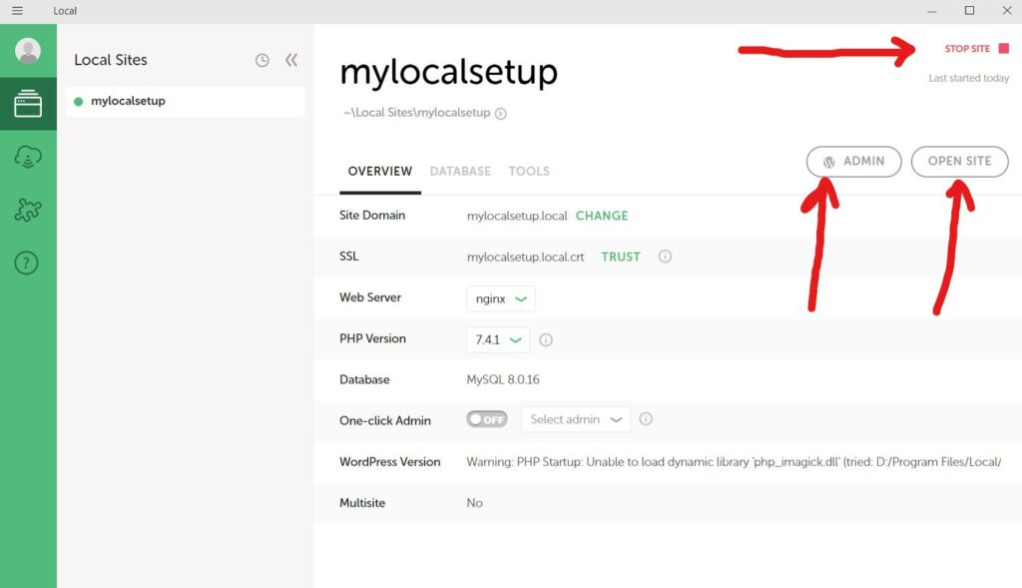The image size is (1022, 588).
Task: Open the cloud backups icon
Action: point(28,157)
